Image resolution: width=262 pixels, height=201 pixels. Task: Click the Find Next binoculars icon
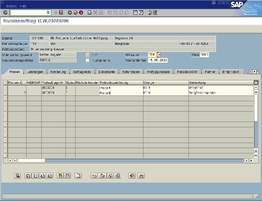tap(101, 12)
